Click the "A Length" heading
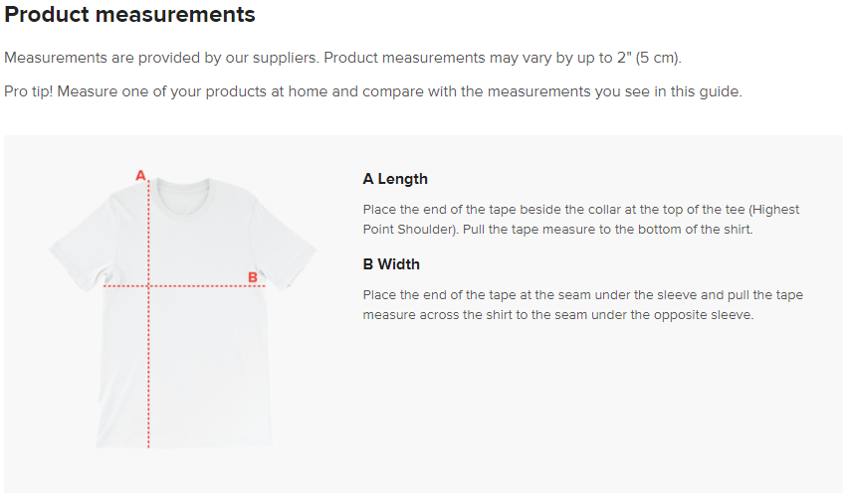Viewport: 849px width, 499px height. (x=395, y=179)
